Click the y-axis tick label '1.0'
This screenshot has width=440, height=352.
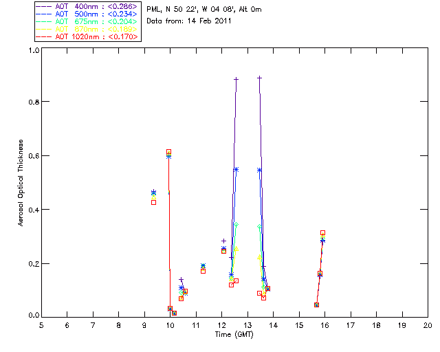click(x=34, y=50)
